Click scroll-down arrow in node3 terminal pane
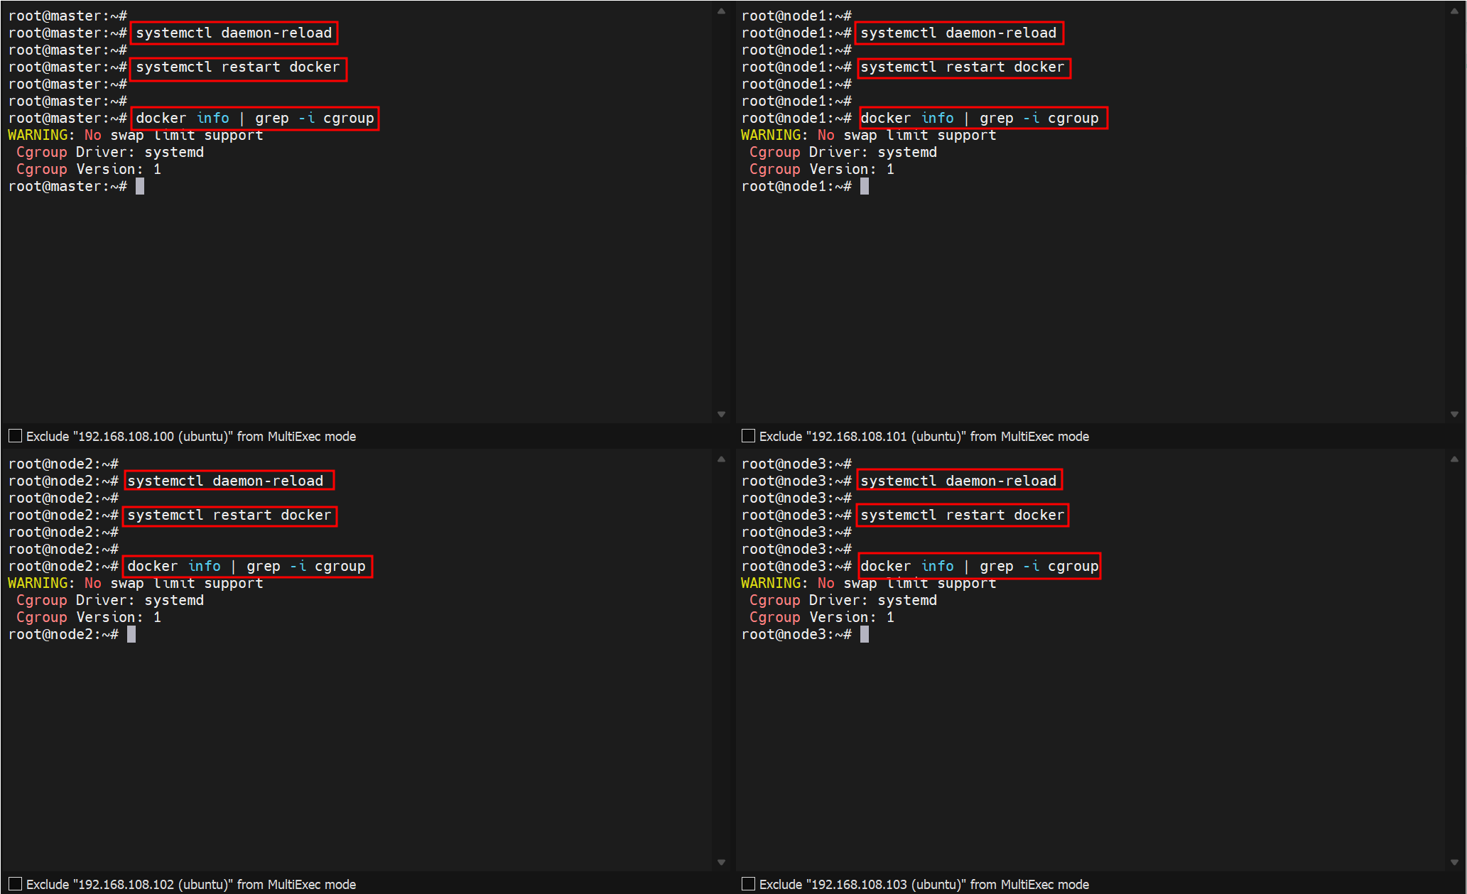Screen dimensions: 1467x894 (1454, 862)
